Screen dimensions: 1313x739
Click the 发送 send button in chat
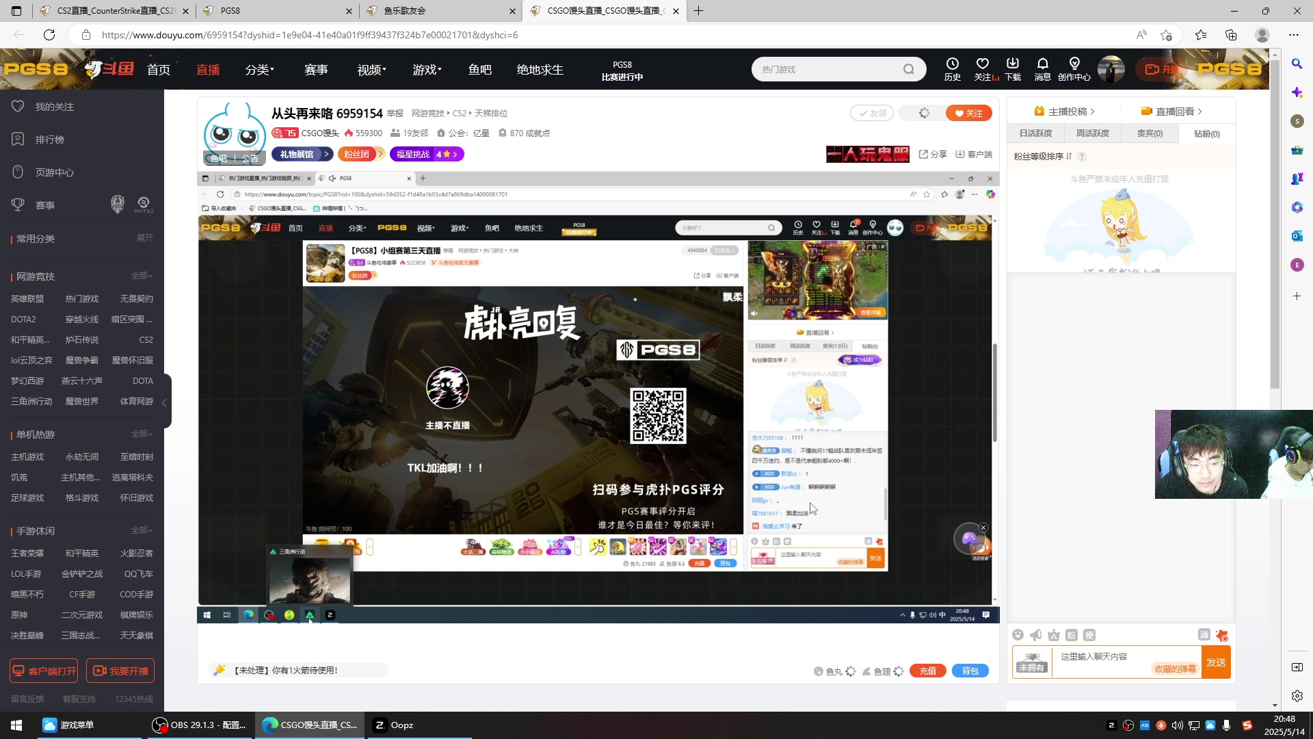pos(1216,662)
